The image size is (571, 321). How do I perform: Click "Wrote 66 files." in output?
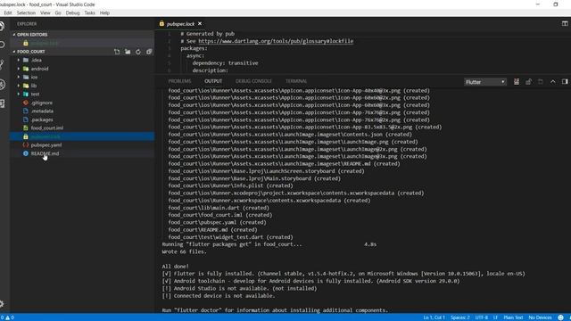click(x=185, y=251)
